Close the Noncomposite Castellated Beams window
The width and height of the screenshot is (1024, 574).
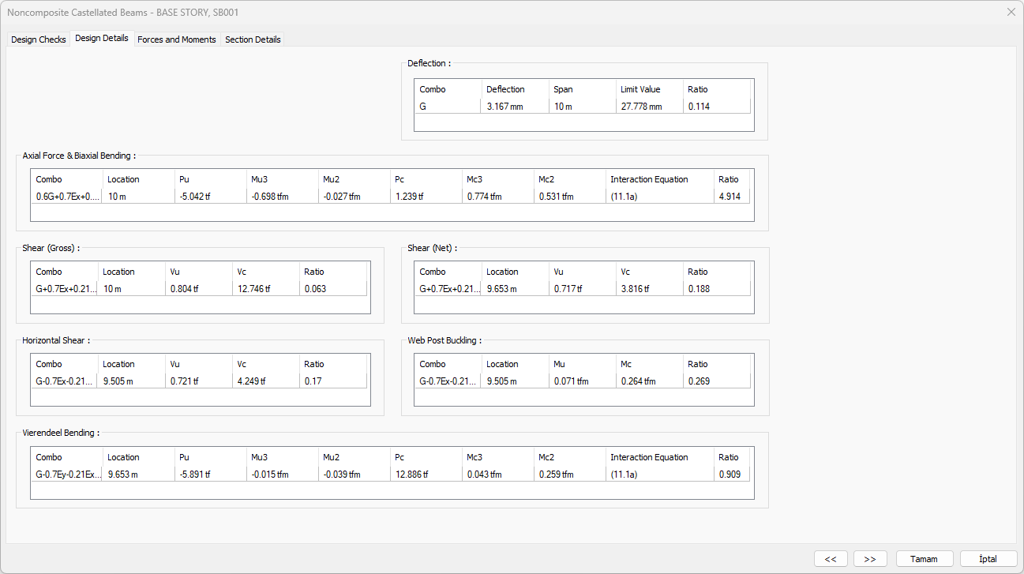1011,12
